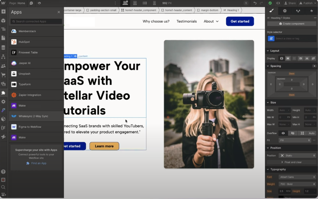Open the CMS collections icon

point(4,47)
